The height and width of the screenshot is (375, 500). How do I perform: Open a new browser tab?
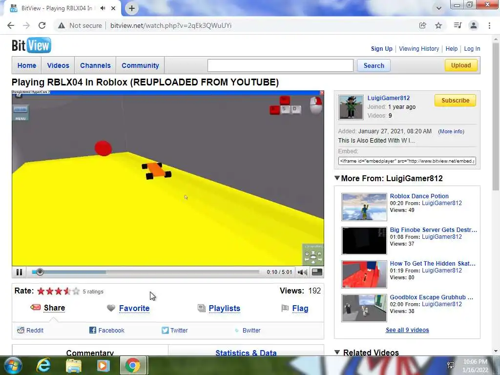[x=132, y=8]
